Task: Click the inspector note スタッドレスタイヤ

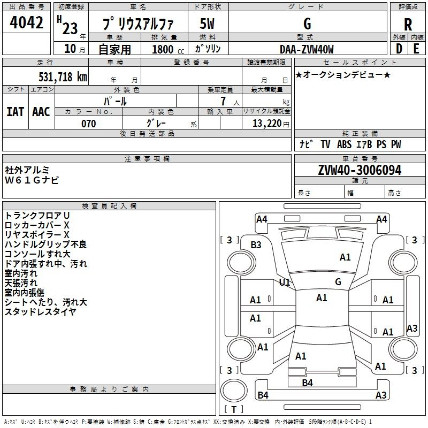Action: [41, 312]
